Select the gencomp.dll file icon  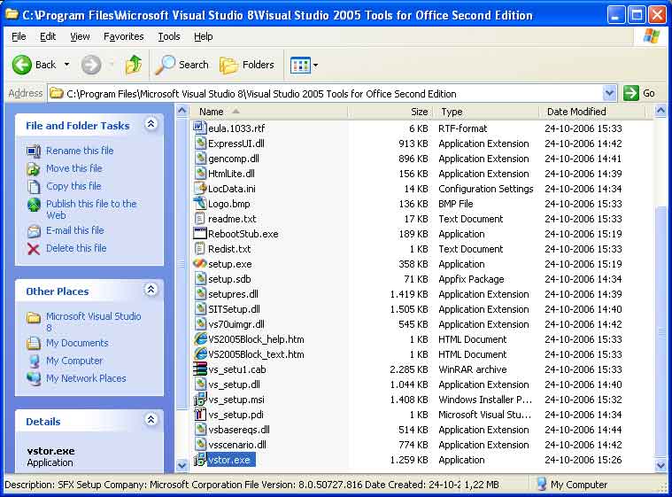(x=200, y=158)
